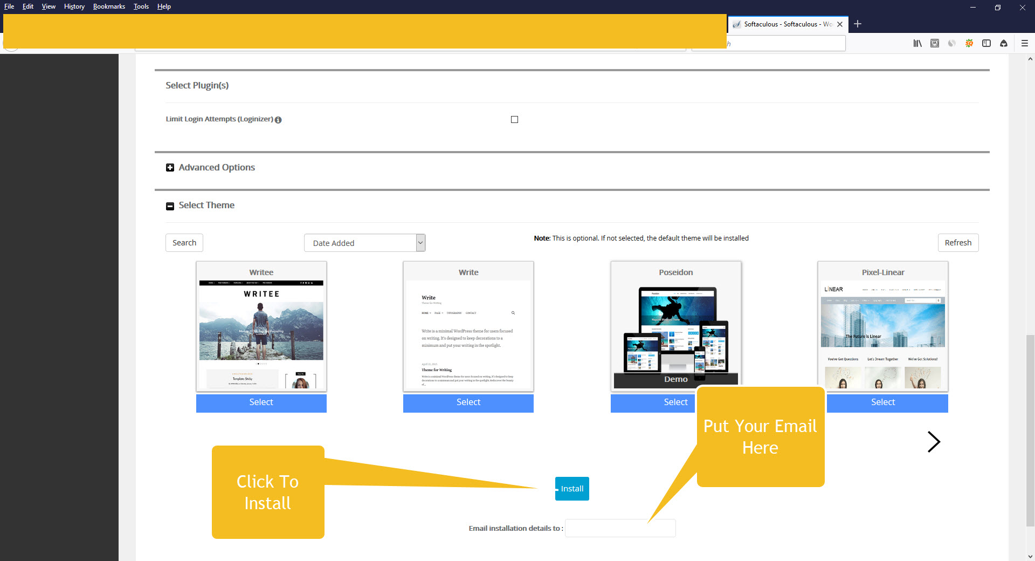This screenshot has width=1035, height=561.
Task: Click the SimilarWeb extension icon
Action: (952, 44)
